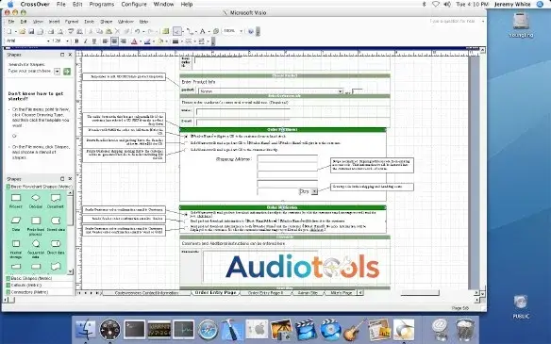Open the line weight dropdown

coord(182,41)
